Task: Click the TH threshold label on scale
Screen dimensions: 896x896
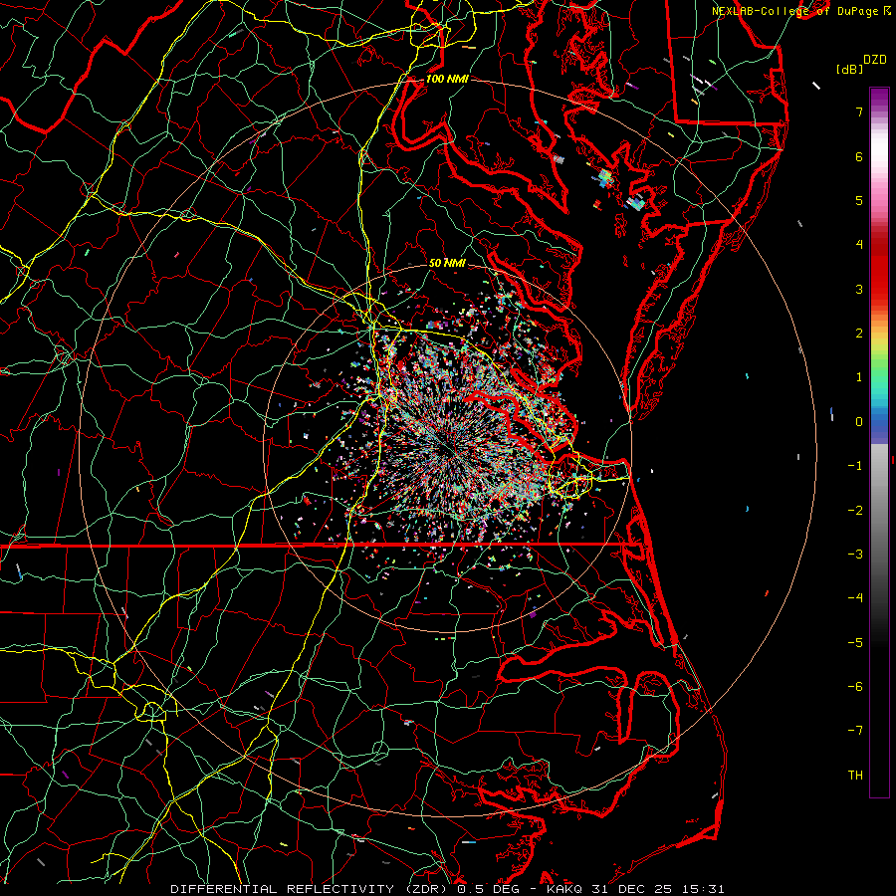Action: [855, 776]
